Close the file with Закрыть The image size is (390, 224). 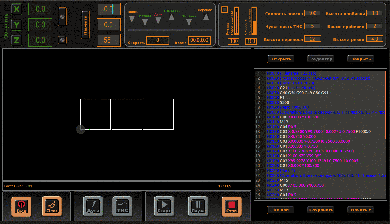[361, 59]
